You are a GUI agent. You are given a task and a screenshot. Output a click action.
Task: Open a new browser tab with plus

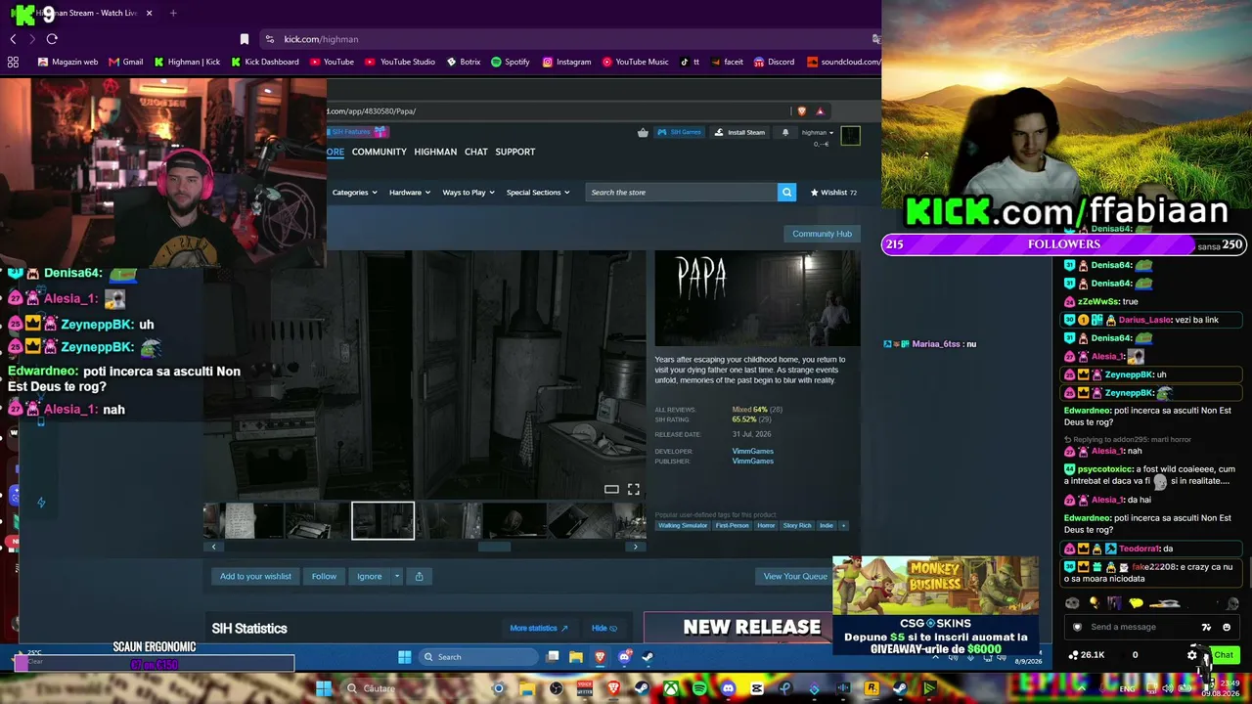click(x=173, y=13)
